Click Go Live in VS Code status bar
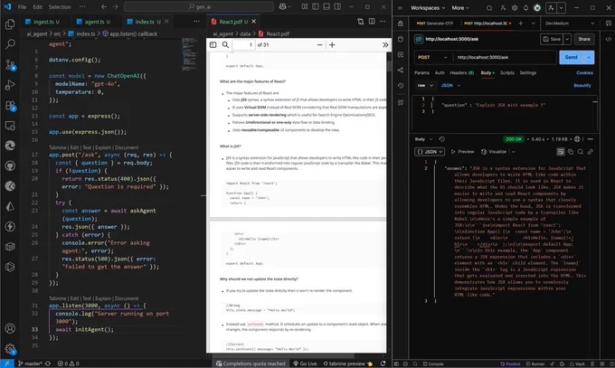The height and width of the screenshot is (368, 615). click(x=305, y=363)
